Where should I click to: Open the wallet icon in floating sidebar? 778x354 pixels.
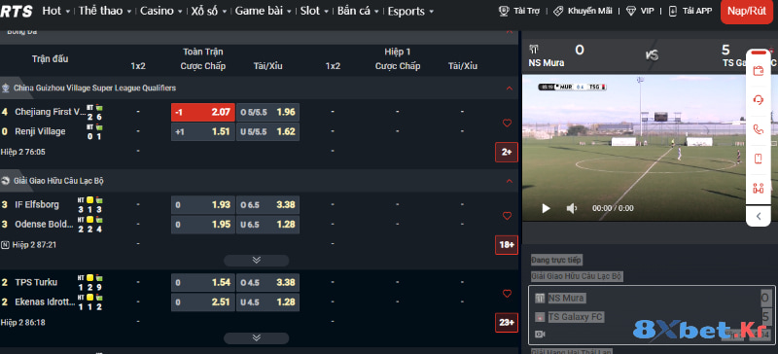(758, 71)
